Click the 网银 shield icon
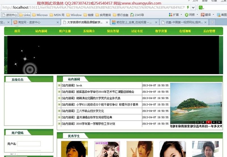Viewport: 227px width, 157px height. click(x=187, y=15)
